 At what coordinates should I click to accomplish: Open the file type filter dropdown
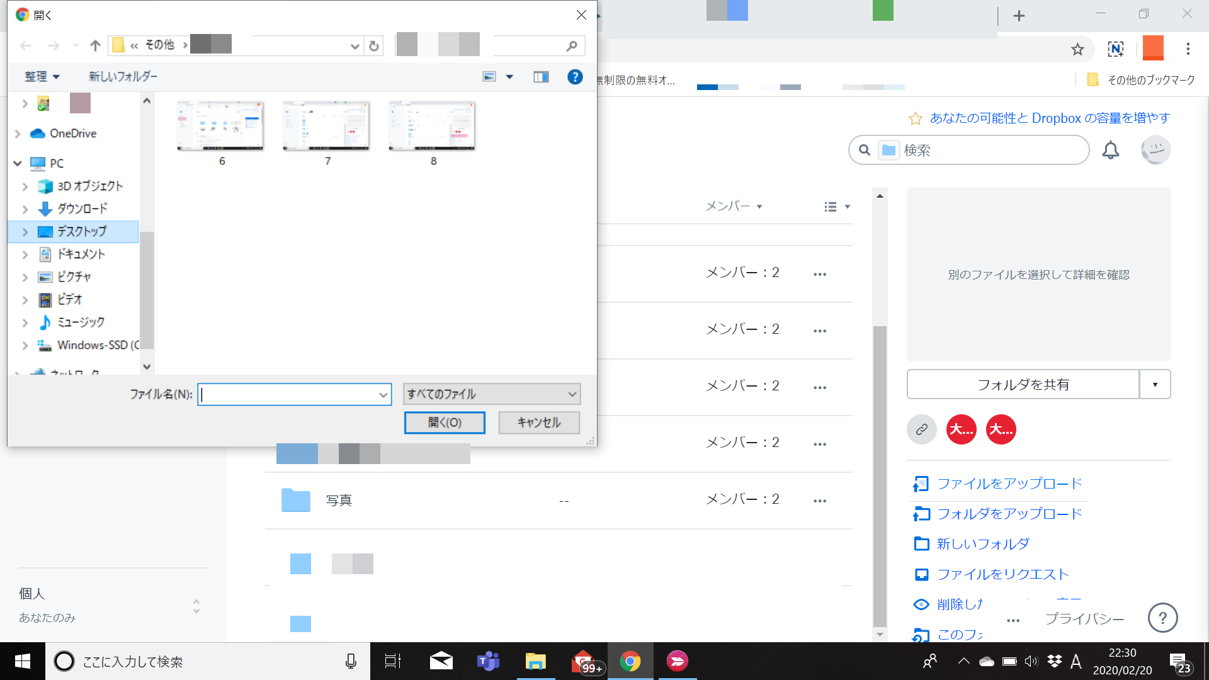click(491, 394)
